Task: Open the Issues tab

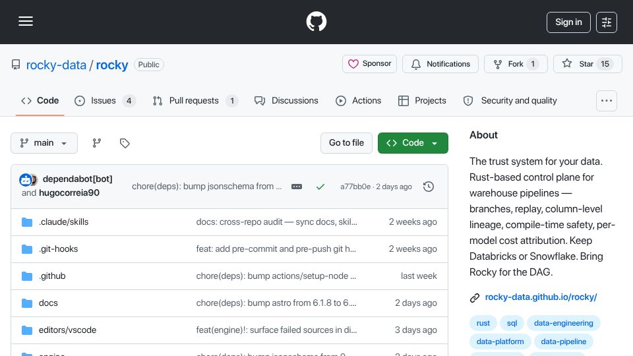Action: point(105,100)
